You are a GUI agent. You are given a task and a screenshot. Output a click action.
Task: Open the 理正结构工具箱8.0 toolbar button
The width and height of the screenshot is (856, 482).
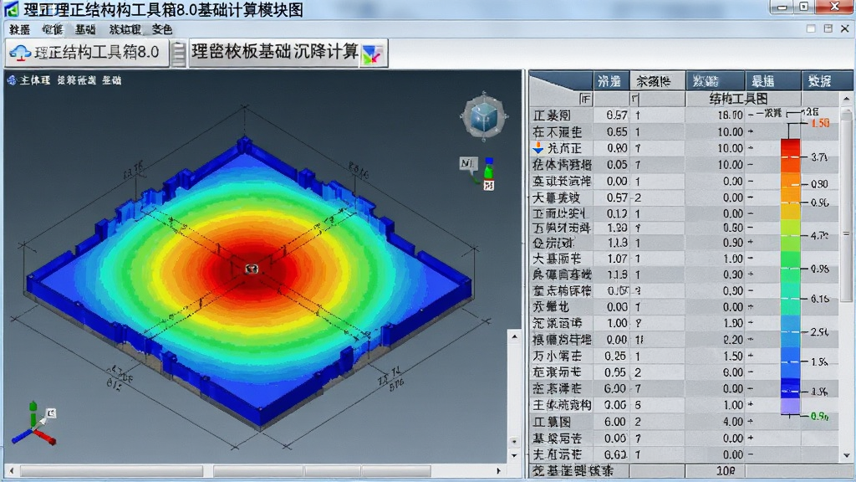87,53
